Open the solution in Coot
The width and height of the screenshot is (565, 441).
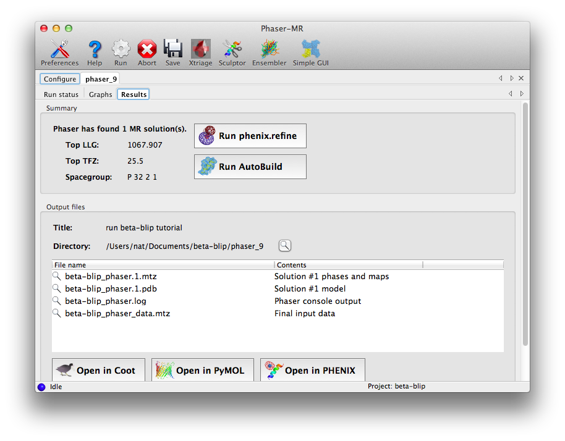[x=98, y=369]
